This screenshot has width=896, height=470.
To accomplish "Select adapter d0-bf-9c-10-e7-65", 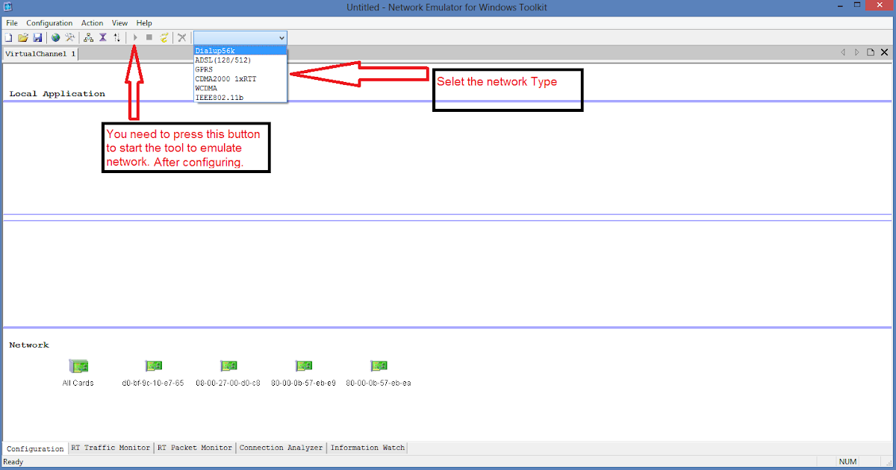I will point(153,366).
